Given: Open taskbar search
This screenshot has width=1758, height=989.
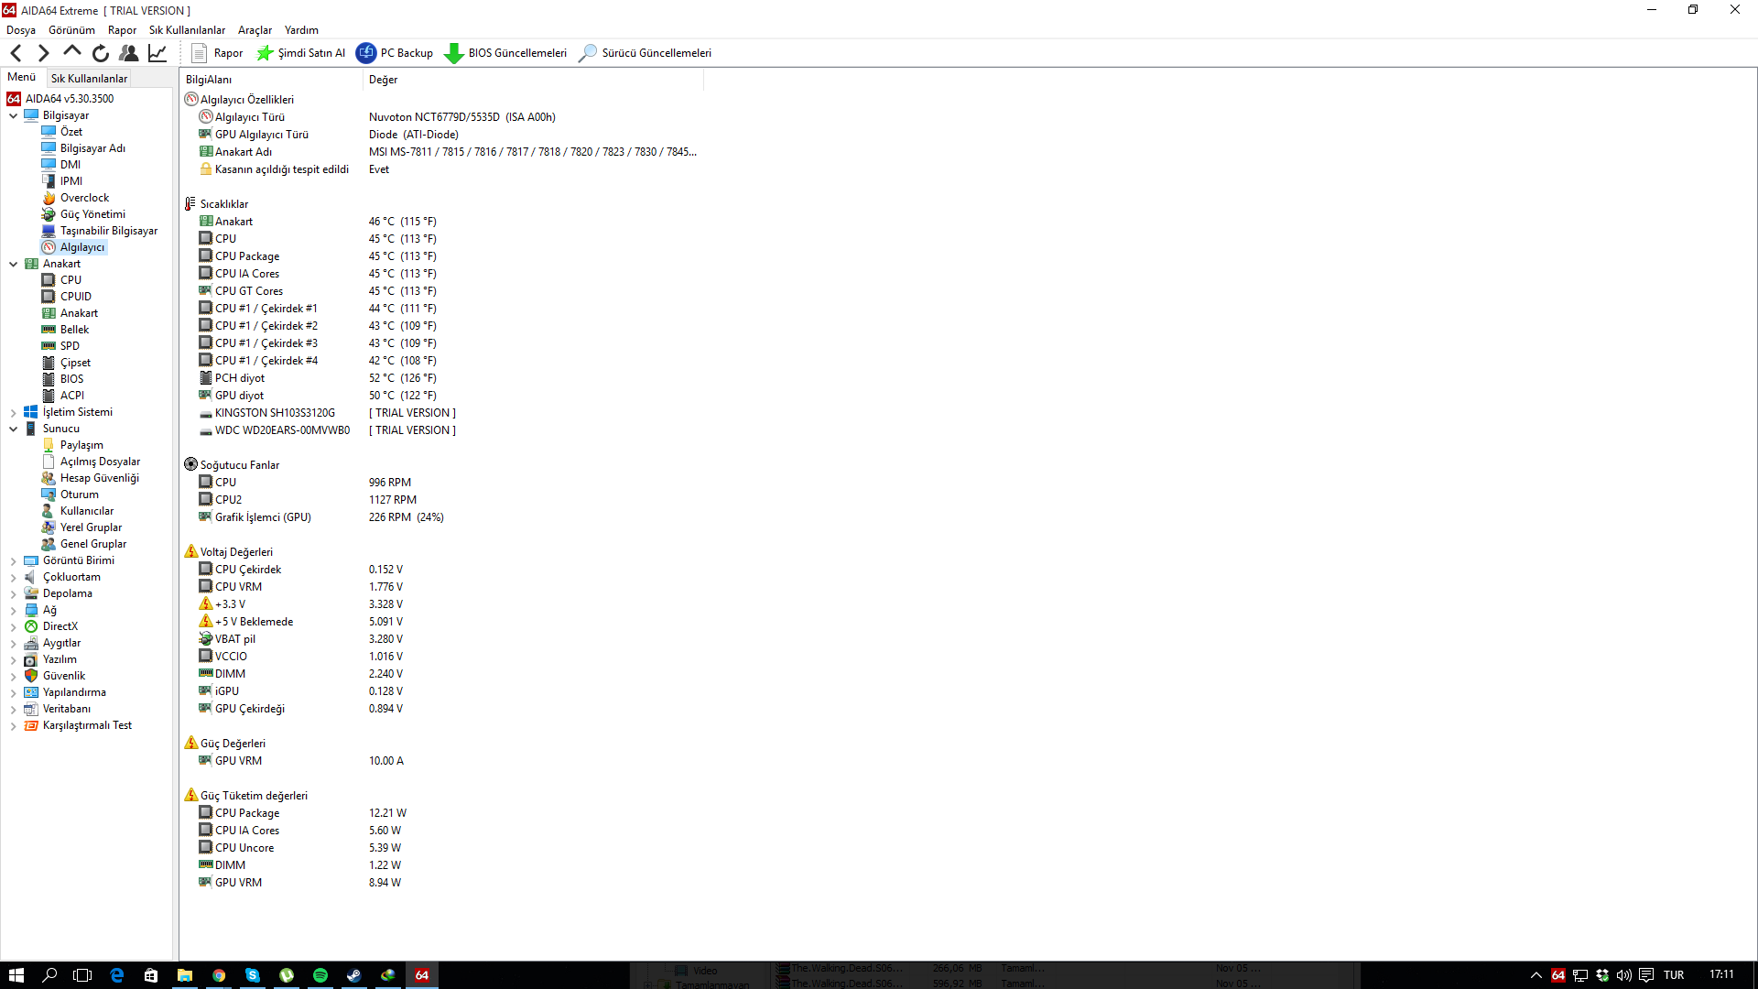Looking at the screenshot, I should pos(49,975).
